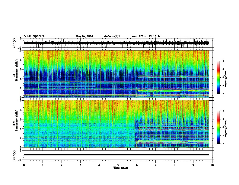This screenshot has height=185, width=239.
Task: Click the "-4" label on ch.2 color bar
Action: tap(222, 119)
